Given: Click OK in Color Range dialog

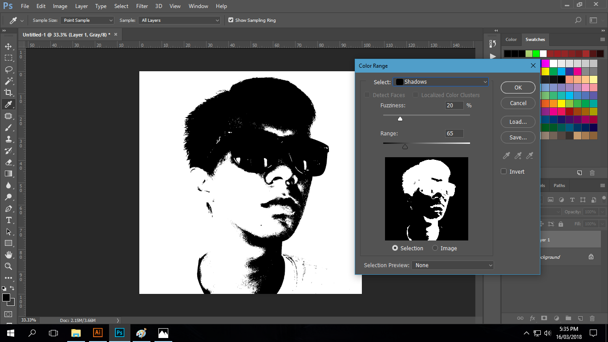Looking at the screenshot, I should (518, 88).
